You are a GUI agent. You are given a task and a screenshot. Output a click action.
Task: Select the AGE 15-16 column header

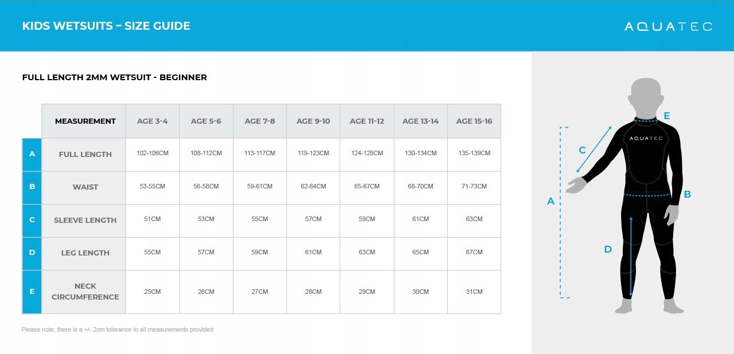(x=474, y=121)
